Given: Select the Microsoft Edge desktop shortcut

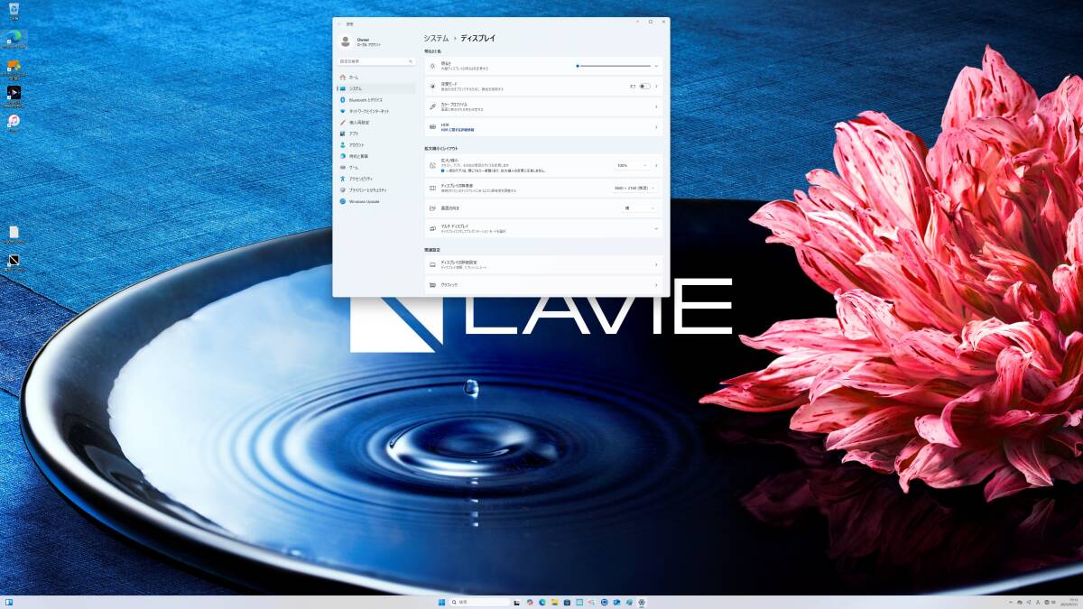Looking at the screenshot, I should point(14,39).
